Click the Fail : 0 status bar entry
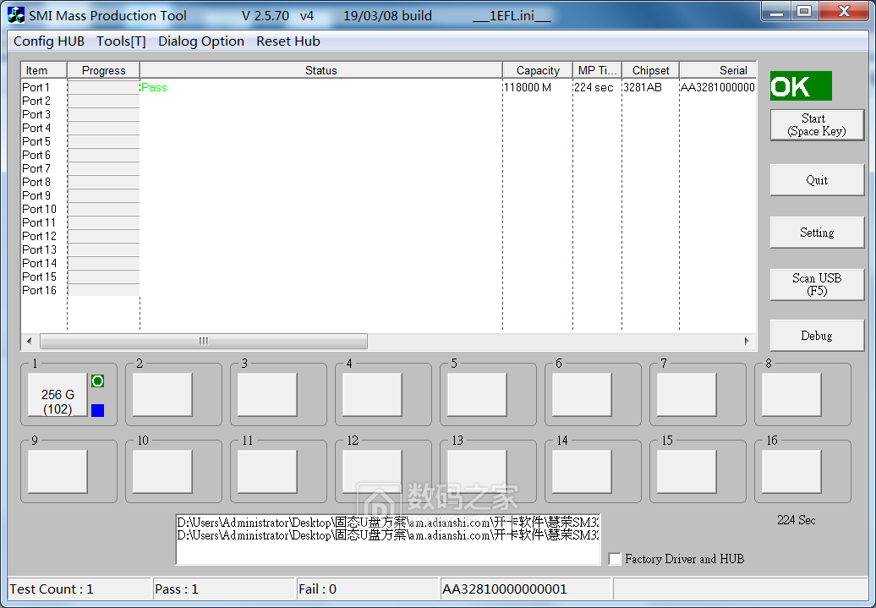The height and width of the screenshot is (608, 876). (368, 589)
